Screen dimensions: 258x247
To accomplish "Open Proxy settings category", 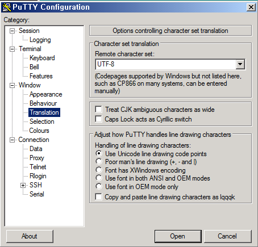I will coord(37,158).
